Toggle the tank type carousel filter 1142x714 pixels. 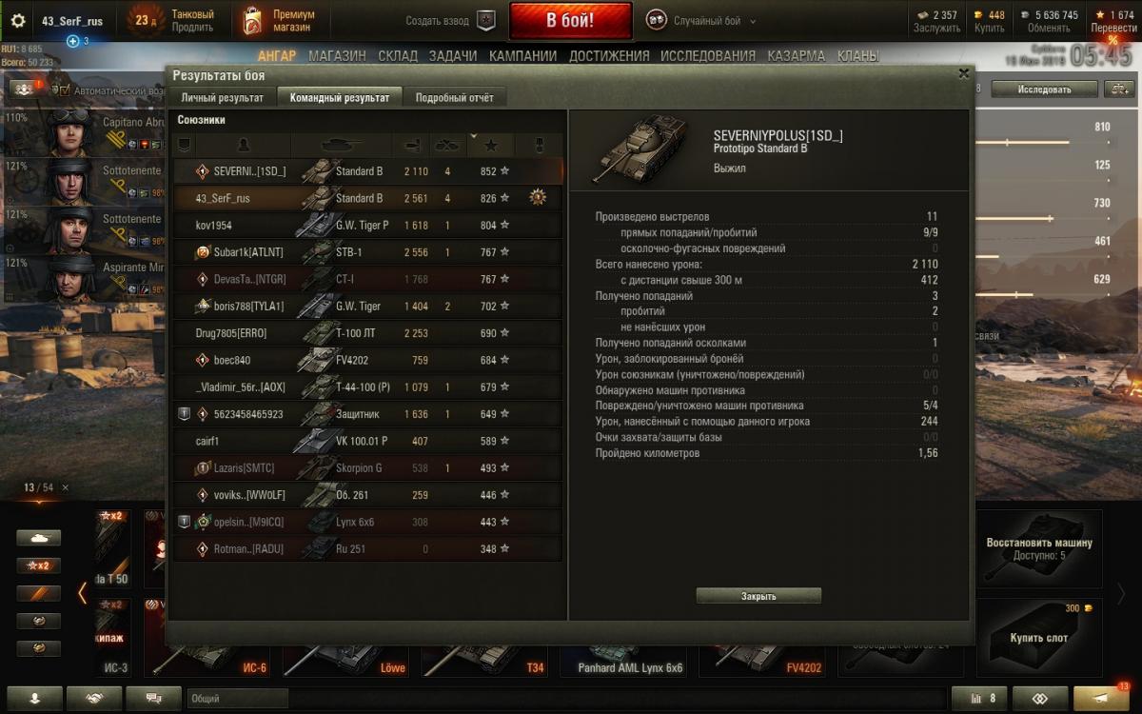pyautogui.click(x=39, y=538)
